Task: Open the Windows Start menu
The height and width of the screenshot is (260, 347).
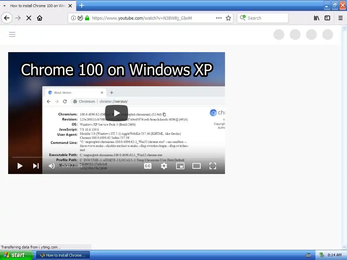Action: pos(16,255)
